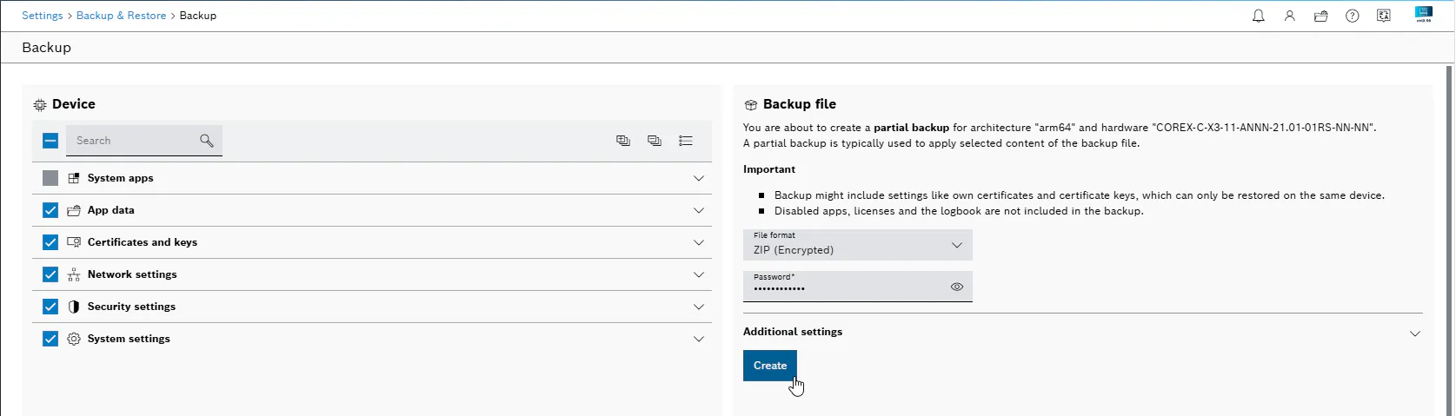Click the expand all icon in Device toolbar
The image size is (1456, 416).
[623, 141]
